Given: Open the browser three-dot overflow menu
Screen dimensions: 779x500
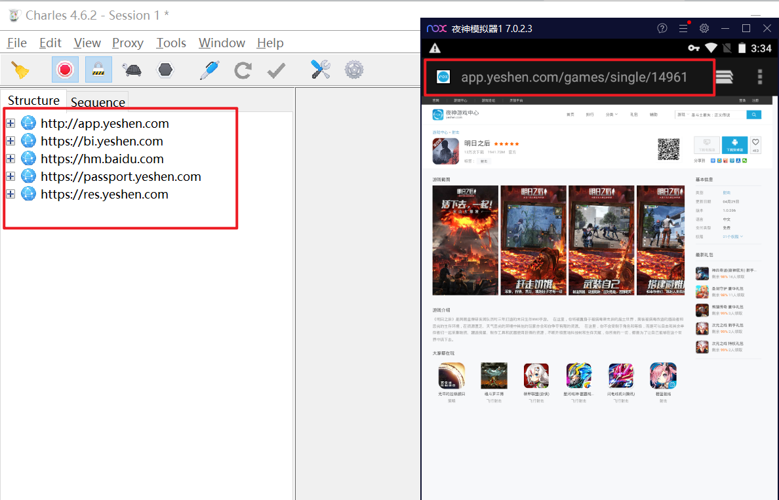Looking at the screenshot, I should [759, 77].
